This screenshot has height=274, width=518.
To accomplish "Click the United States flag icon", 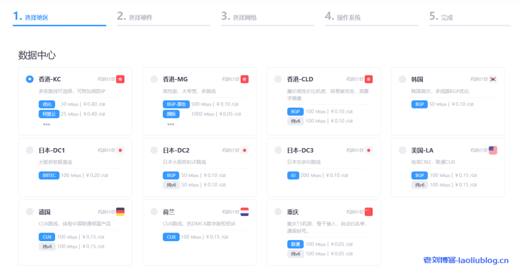I will [x=493, y=150].
